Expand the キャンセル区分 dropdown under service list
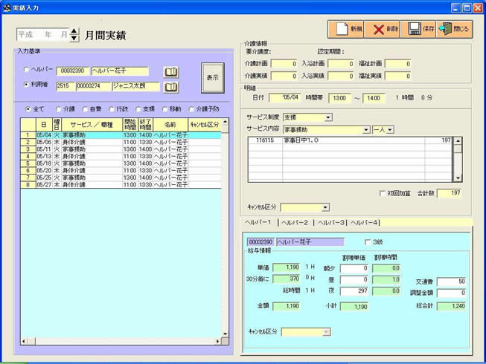The height and width of the screenshot is (364, 486). click(x=325, y=207)
